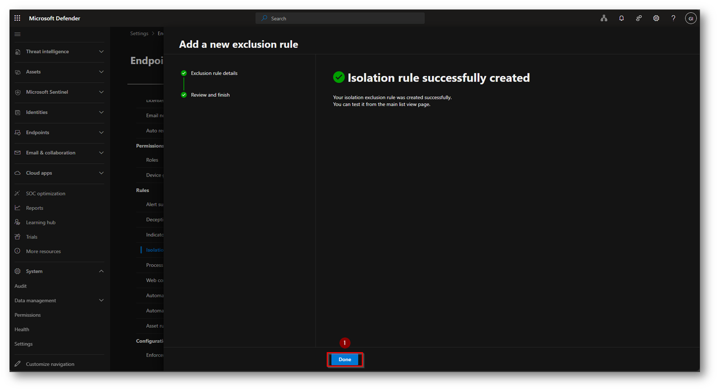
Task: Open the GI account avatar
Action: [691, 19]
